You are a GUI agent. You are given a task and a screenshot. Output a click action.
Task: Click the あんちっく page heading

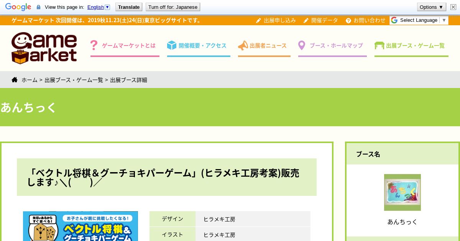point(28,107)
